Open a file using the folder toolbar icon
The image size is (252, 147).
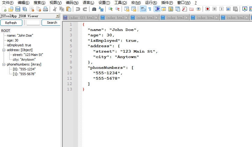(11, 9)
